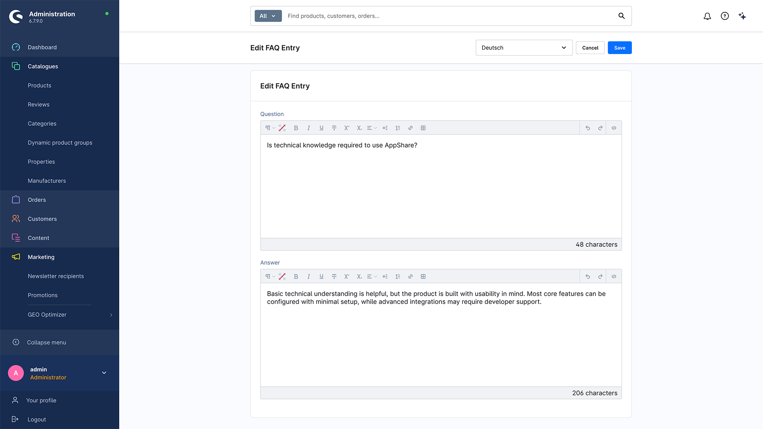The height and width of the screenshot is (429, 763).
Task: Focus the global search input field
Action: pyautogui.click(x=449, y=16)
